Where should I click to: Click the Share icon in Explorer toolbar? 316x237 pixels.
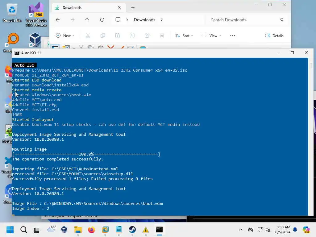click(x=147, y=36)
